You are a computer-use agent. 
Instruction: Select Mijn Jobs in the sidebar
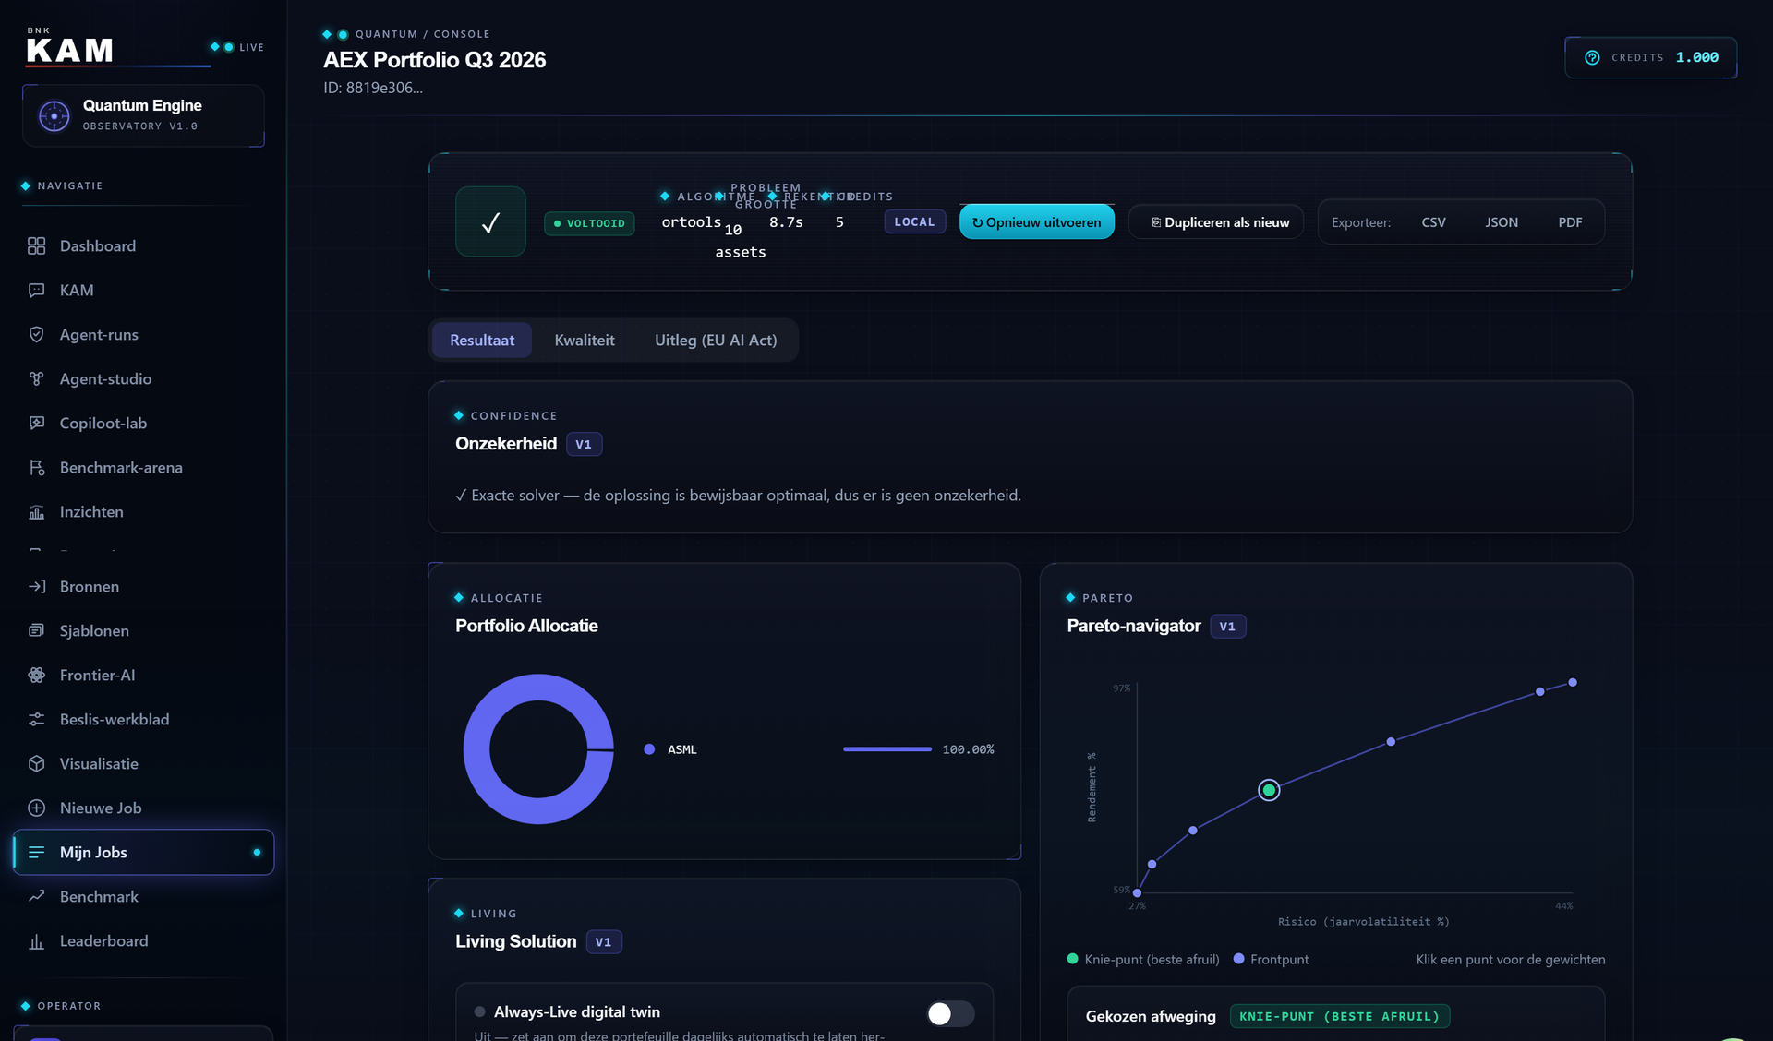pos(143,852)
